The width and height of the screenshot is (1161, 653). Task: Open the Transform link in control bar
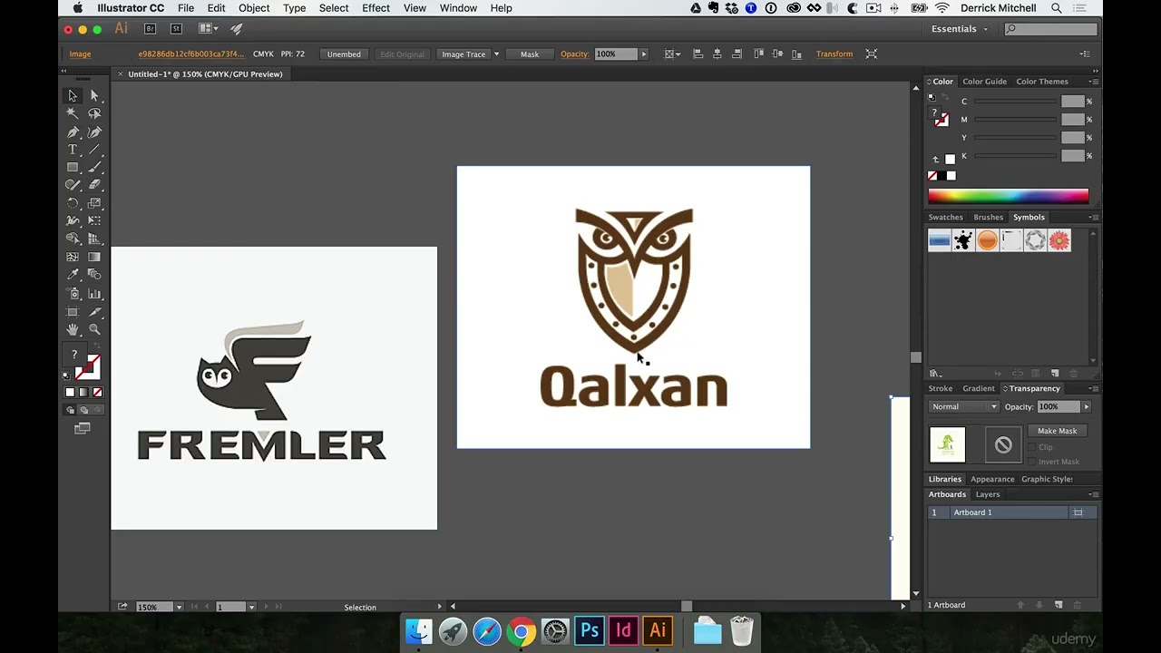834,54
